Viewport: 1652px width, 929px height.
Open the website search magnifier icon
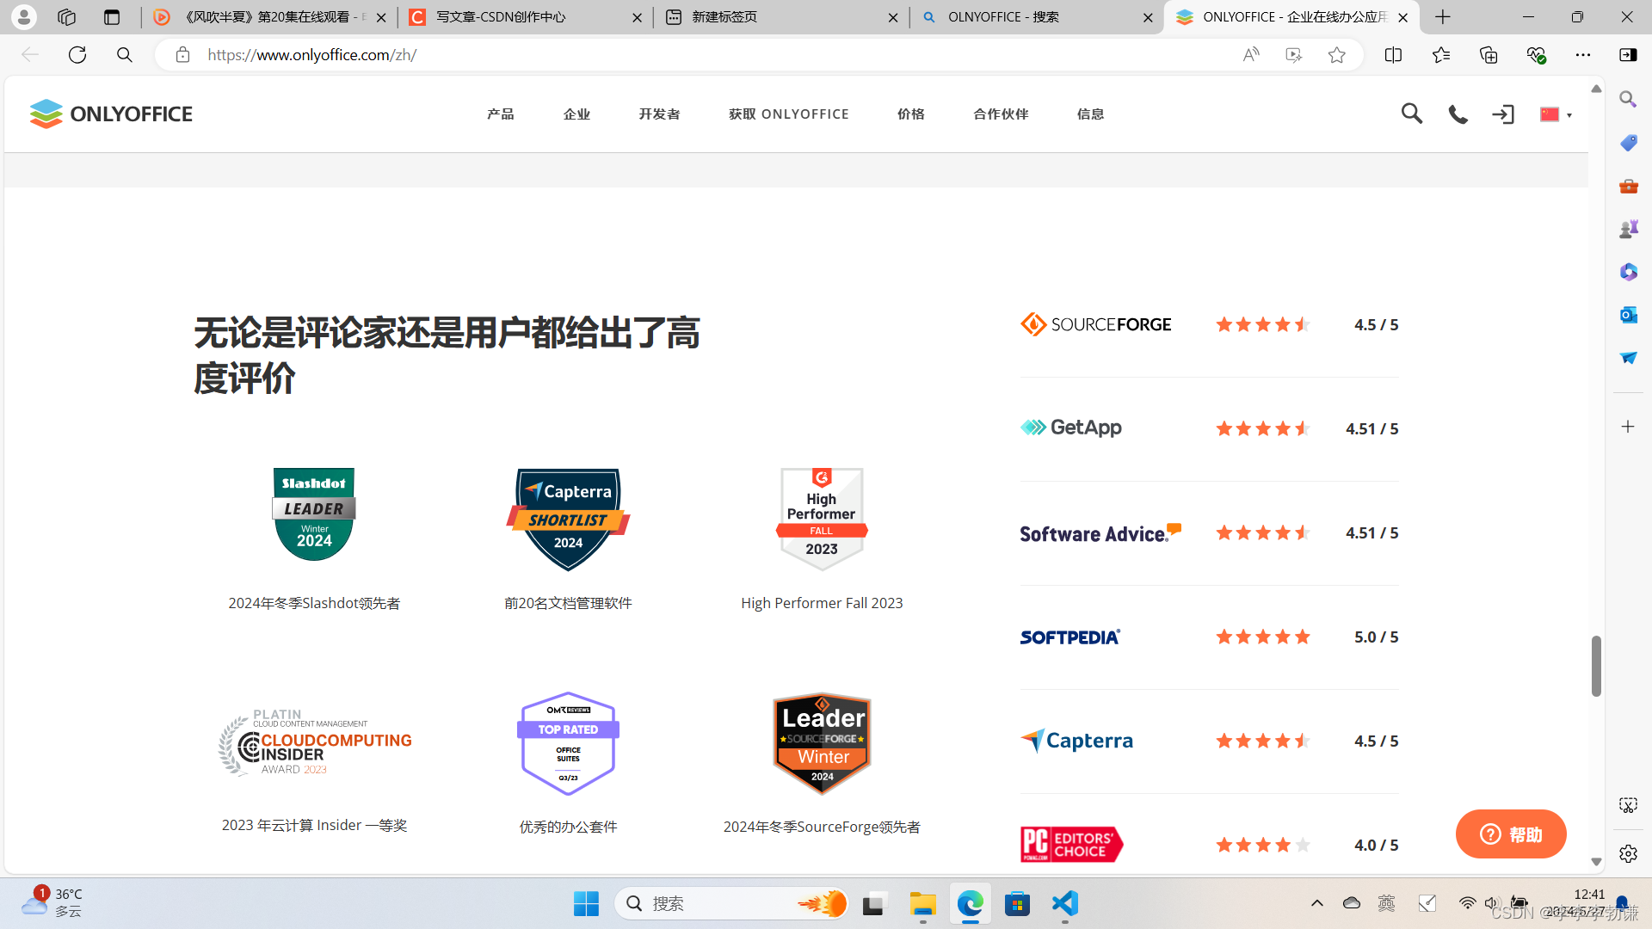(x=1411, y=114)
